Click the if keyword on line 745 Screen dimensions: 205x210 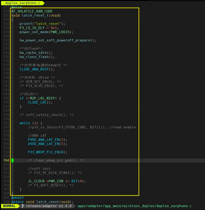(x=22, y=98)
